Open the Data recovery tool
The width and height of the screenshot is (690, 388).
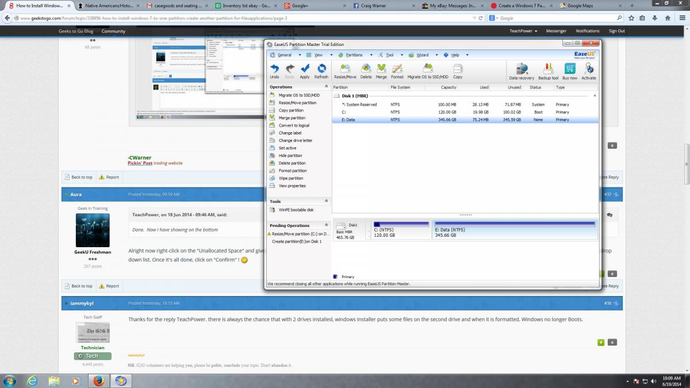tap(522, 72)
